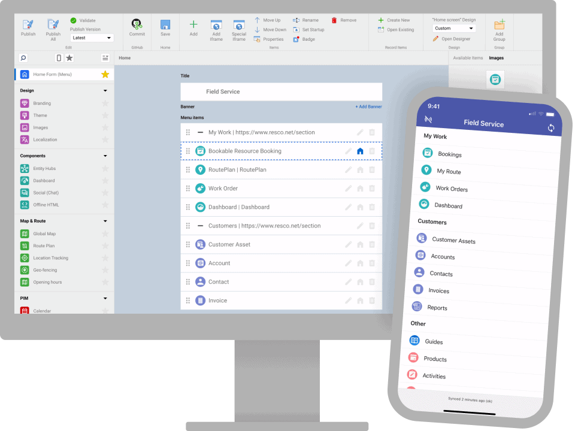Screen dimensions: 575x431
Task: Collapse the Design section
Action: (105, 90)
